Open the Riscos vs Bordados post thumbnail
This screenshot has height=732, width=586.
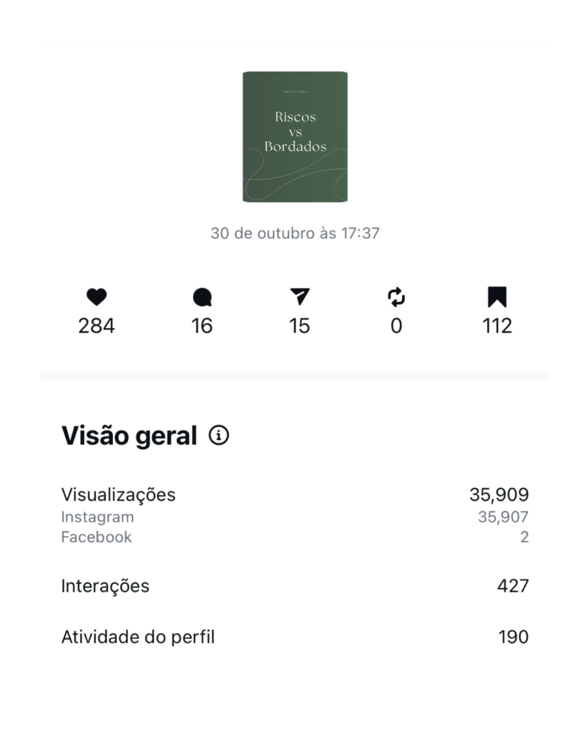point(295,136)
